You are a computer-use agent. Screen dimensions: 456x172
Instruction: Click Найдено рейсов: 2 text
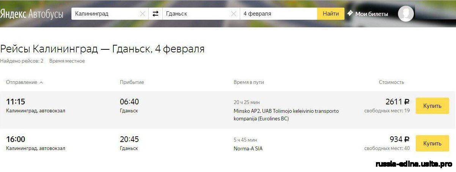pyautogui.click(x=22, y=61)
